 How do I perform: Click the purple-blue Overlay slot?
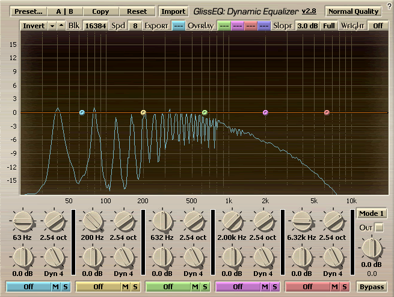tap(264, 26)
